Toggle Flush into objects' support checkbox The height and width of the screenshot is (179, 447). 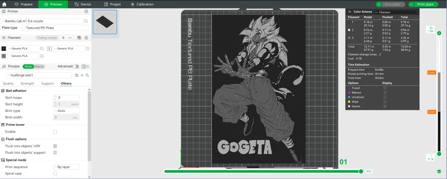tap(55, 153)
